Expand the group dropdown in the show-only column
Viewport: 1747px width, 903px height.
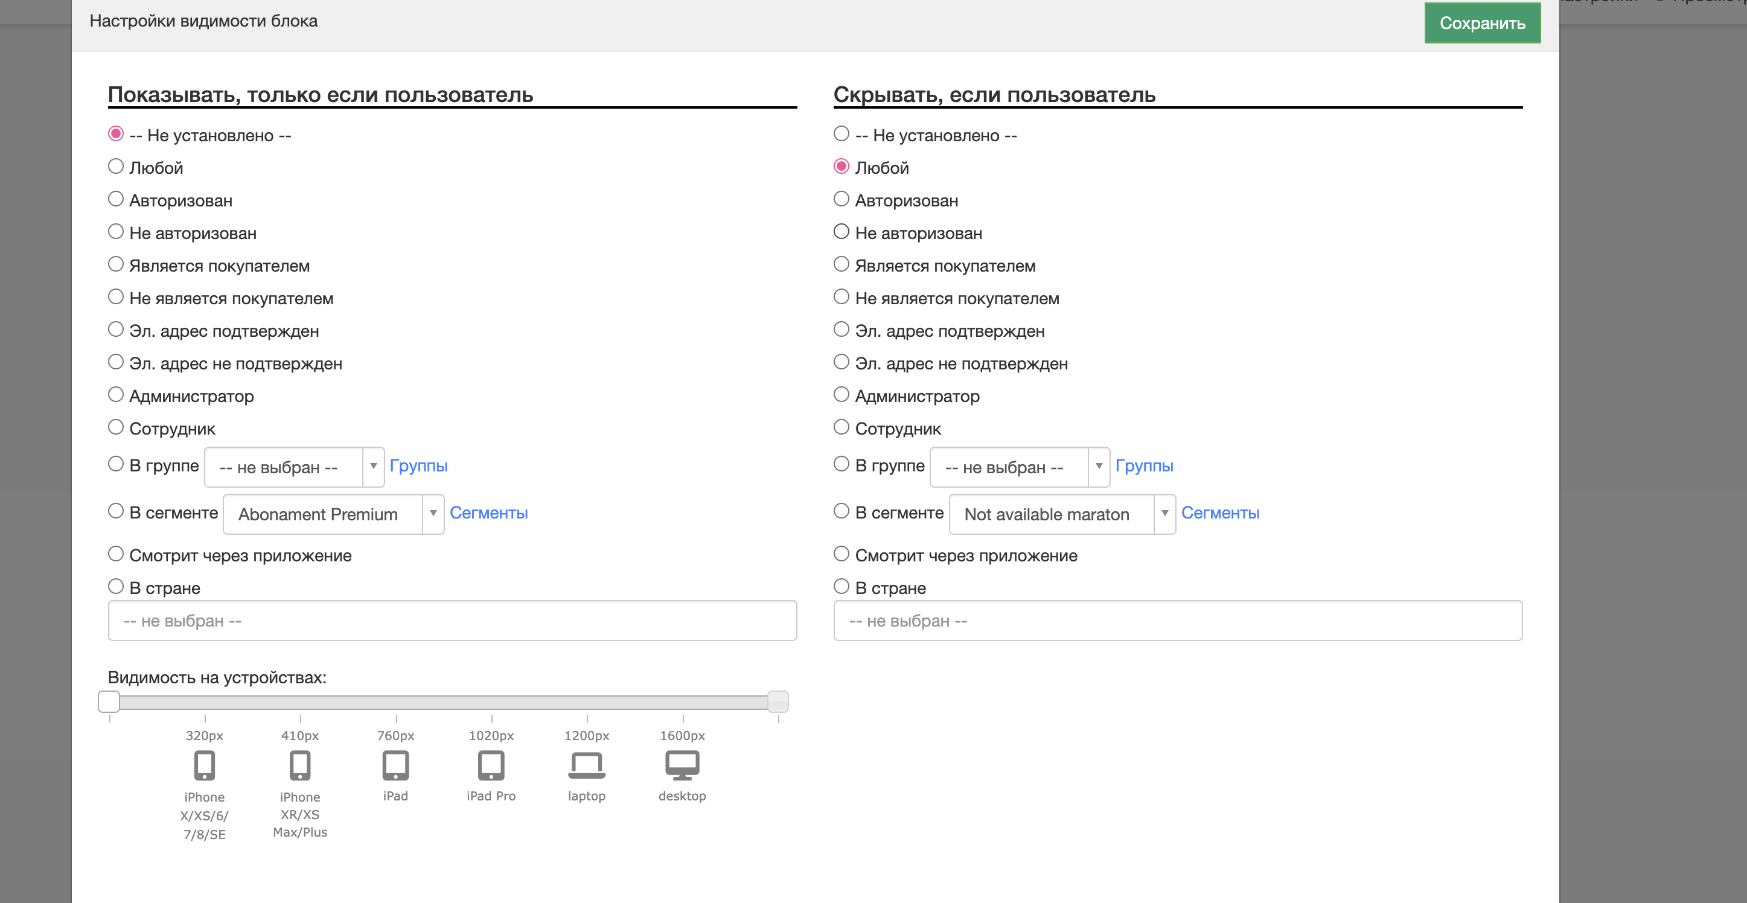[293, 467]
